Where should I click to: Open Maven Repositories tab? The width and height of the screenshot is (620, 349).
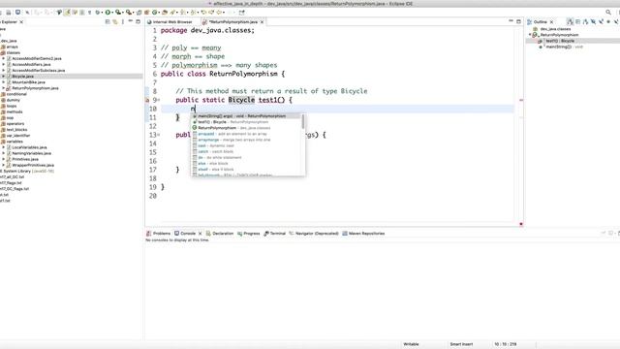pyautogui.click(x=363, y=234)
